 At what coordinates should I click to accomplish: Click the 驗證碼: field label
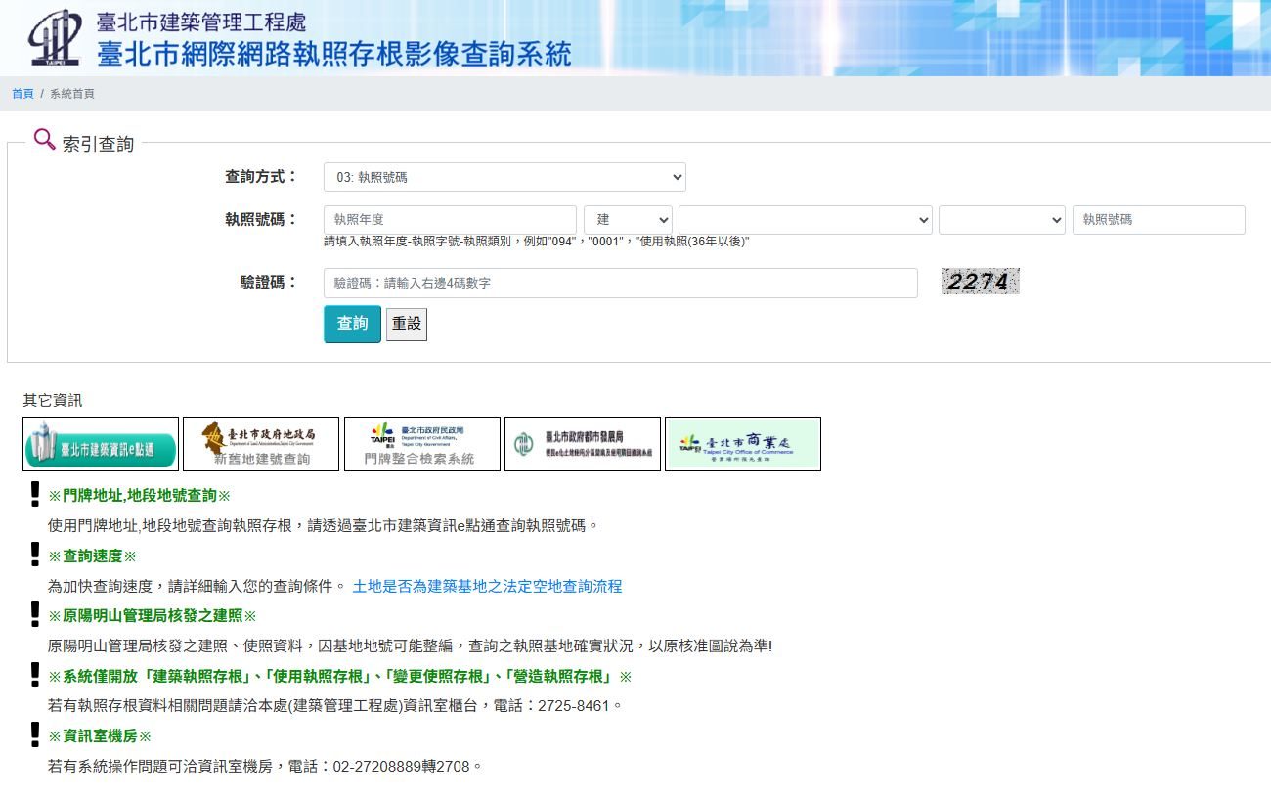click(x=269, y=283)
